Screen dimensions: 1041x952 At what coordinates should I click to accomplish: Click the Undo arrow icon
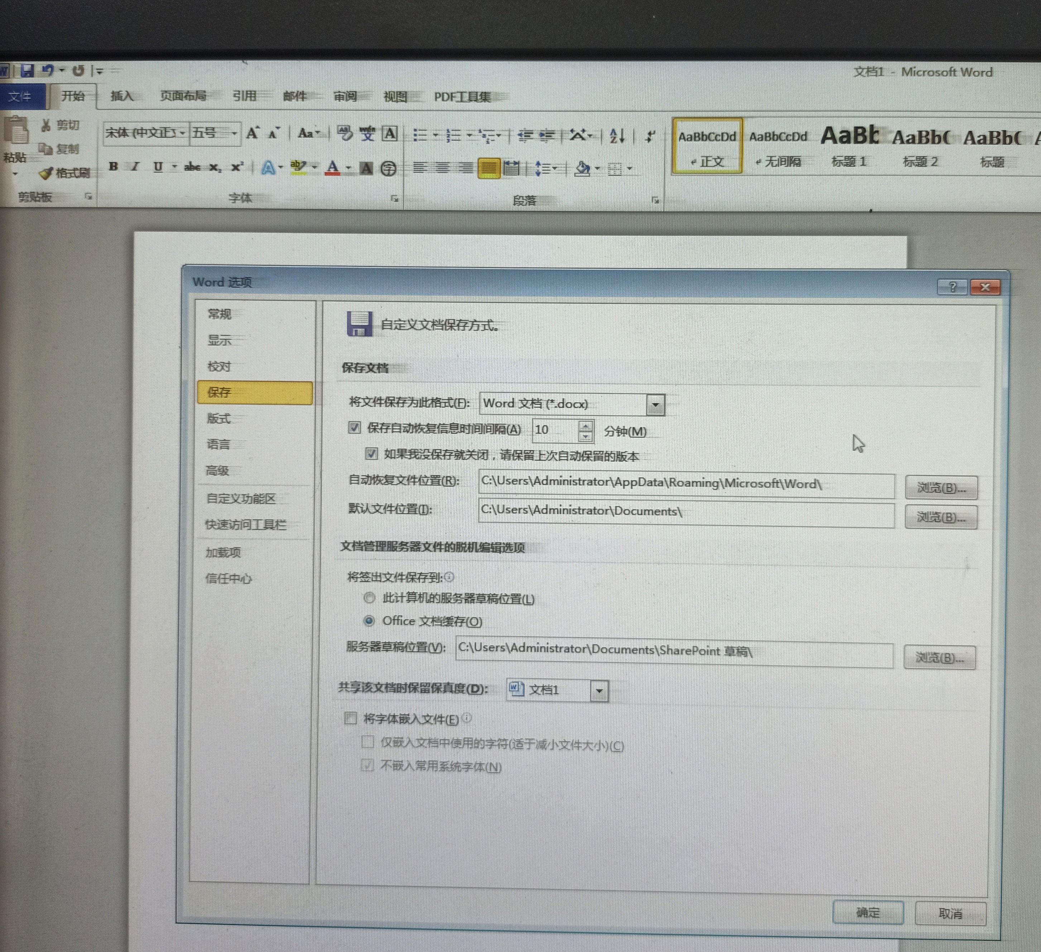(x=48, y=70)
